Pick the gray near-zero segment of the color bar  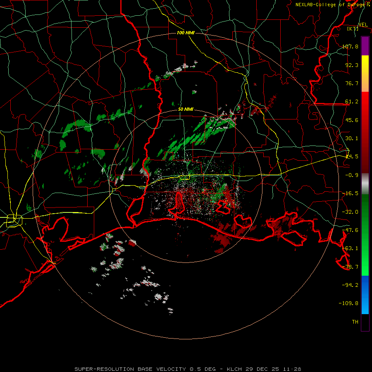tap(365, 184)
